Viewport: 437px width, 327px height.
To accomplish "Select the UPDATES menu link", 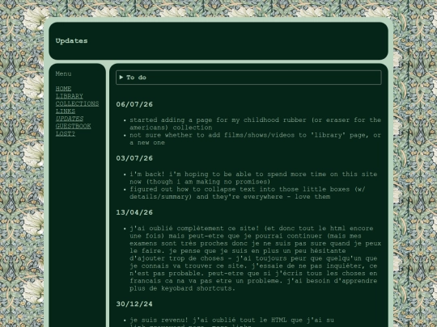I will point(70,119).
